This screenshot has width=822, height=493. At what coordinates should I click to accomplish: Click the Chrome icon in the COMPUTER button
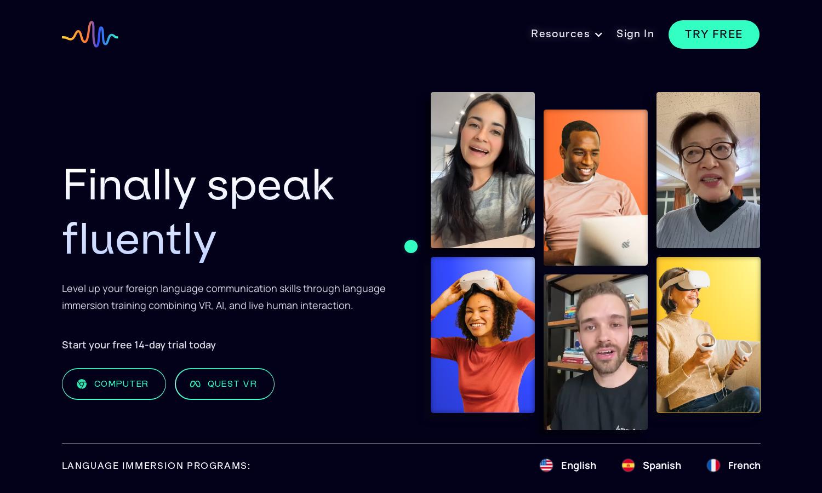[x=82, y=384]
